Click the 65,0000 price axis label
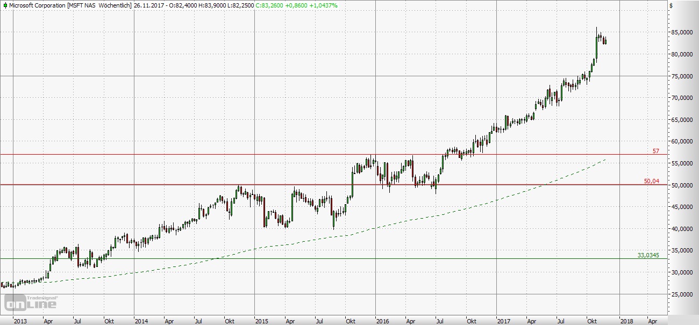Image resolution: width=699 pixels, height=325 pixels. (682, 120)
